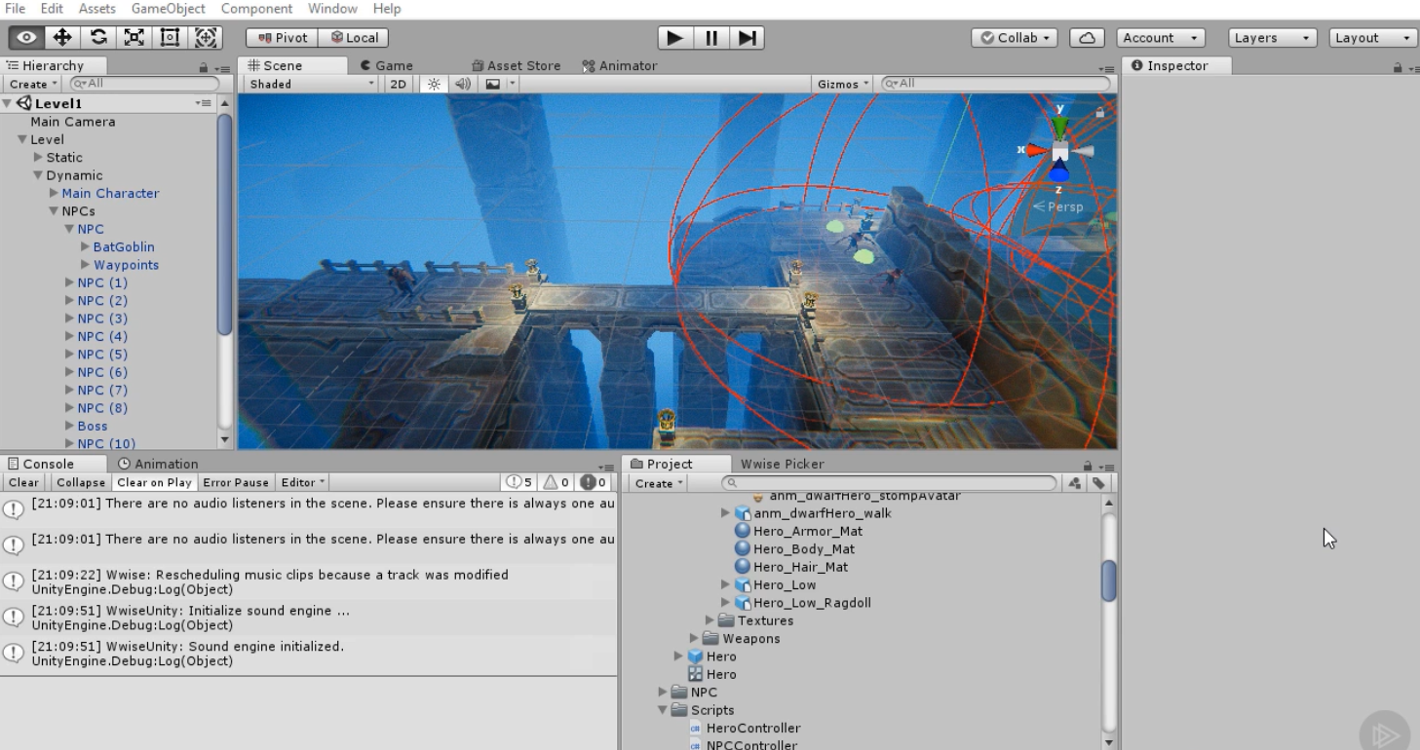Select the Move tool
Viewport: 1420px width, 750px height.
[62, 38]
